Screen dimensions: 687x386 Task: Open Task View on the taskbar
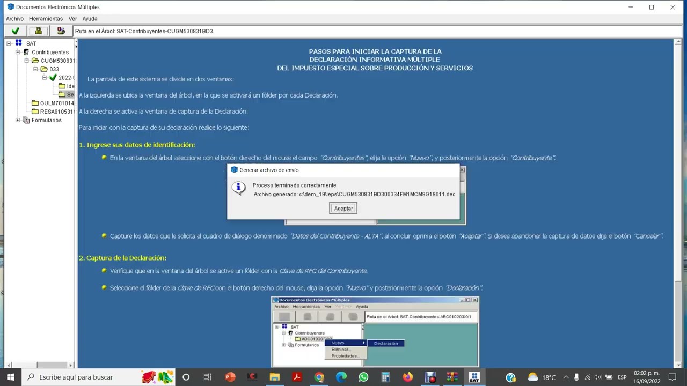point(207,377)
